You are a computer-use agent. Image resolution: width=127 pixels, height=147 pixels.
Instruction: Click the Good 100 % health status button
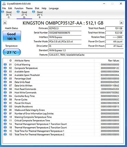[x=12, y=36]
